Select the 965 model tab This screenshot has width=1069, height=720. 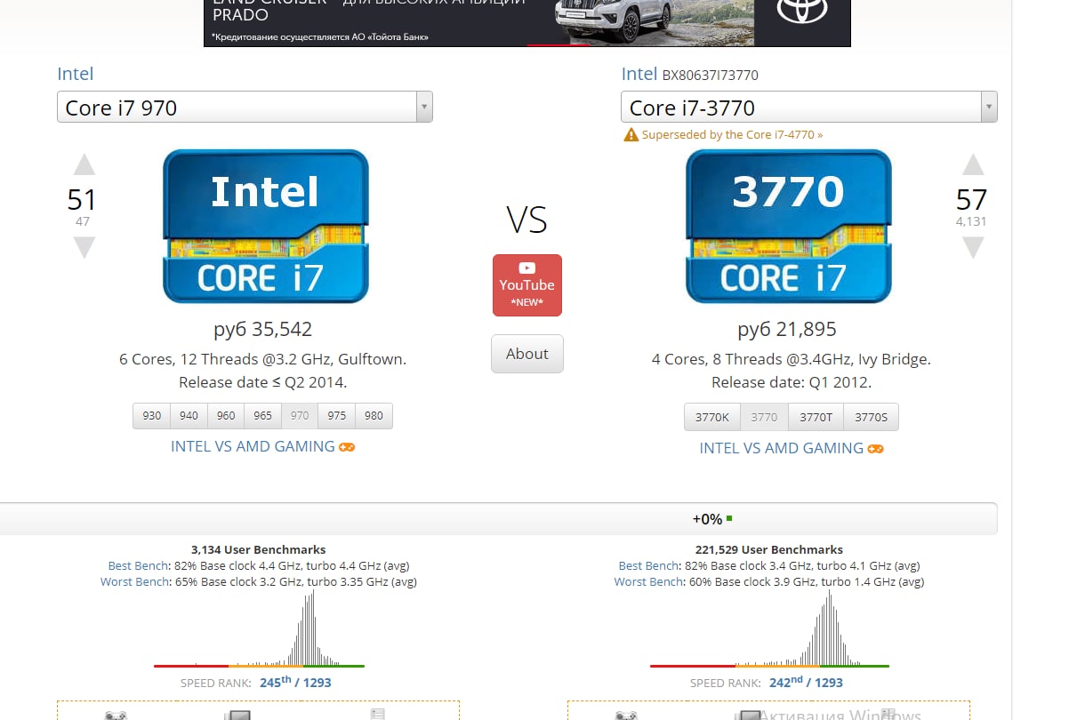(262, 416)
